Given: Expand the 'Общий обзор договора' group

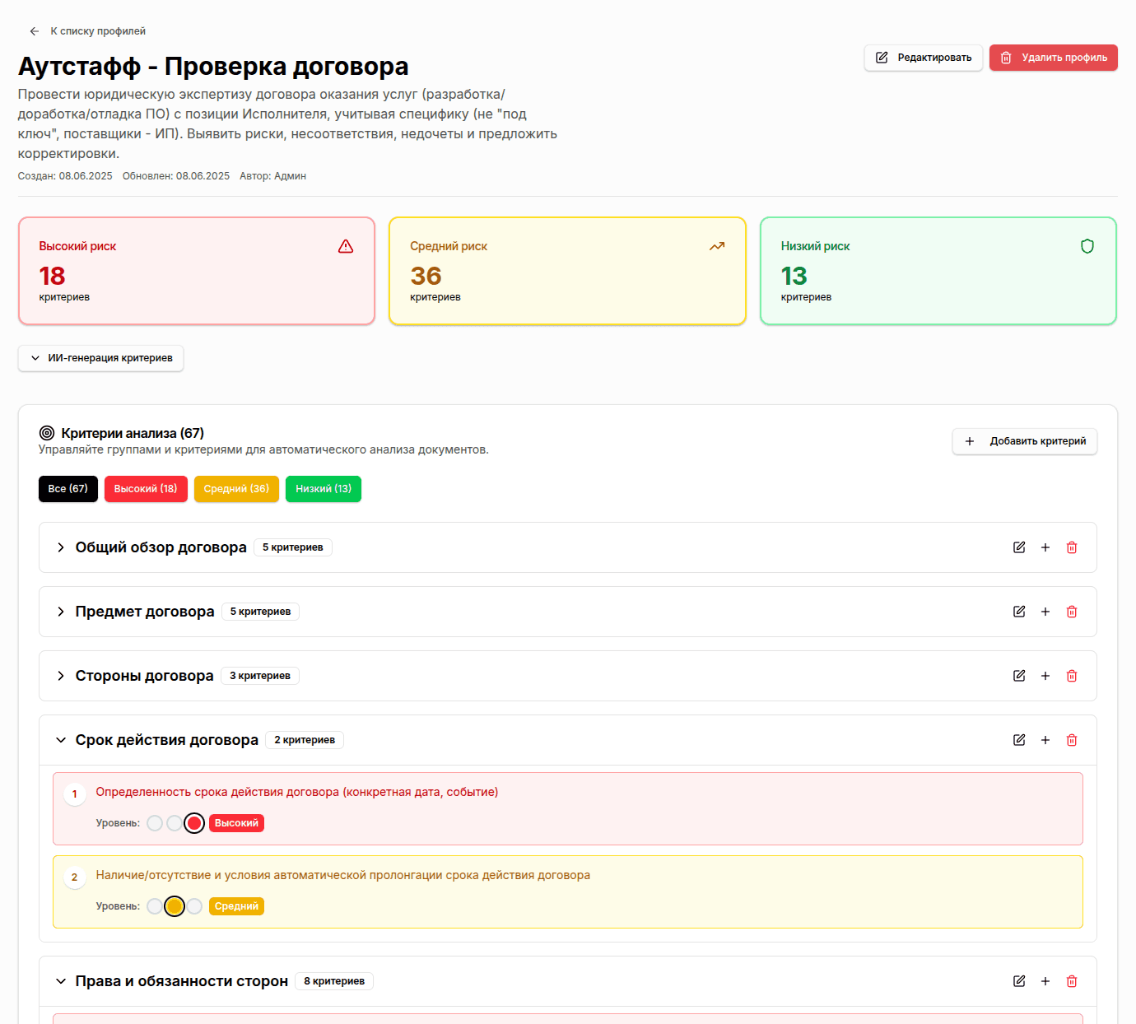Looking at the screenshot, I should coord(61,547).
